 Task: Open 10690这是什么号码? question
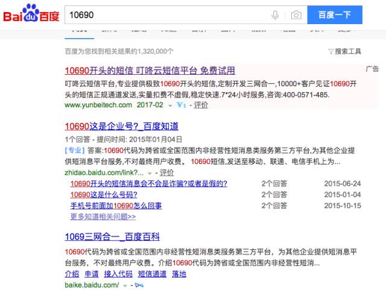point(104,195)
